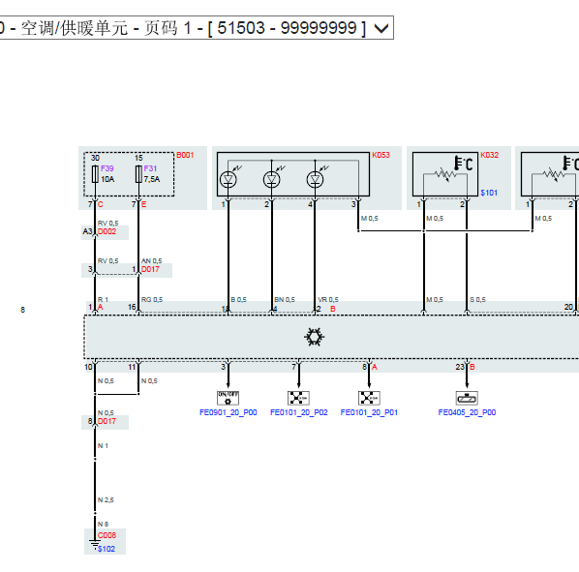Image resolution: width=579 pixels, height=572 pixels.
Task: Click the 7,5A fuse rating
Action: tap(152, 179)
